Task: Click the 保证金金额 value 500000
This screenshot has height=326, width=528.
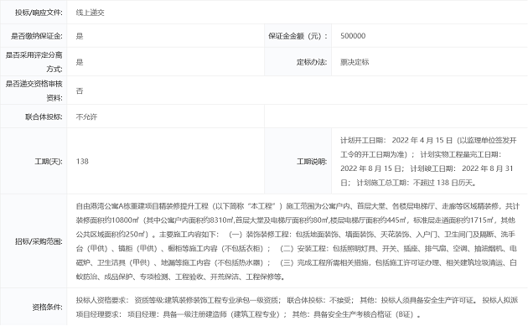Action: point(353,36)
